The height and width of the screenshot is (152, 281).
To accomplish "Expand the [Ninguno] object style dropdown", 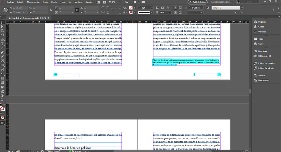I will (x=242, y=8).
